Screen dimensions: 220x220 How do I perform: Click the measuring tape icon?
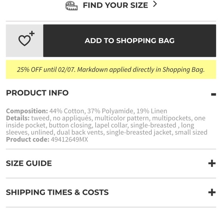72,6
